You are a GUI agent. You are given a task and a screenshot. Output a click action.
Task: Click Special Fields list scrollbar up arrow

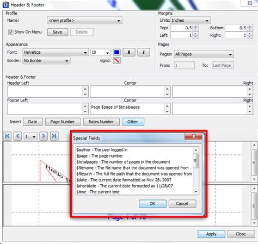coord(196,150)
